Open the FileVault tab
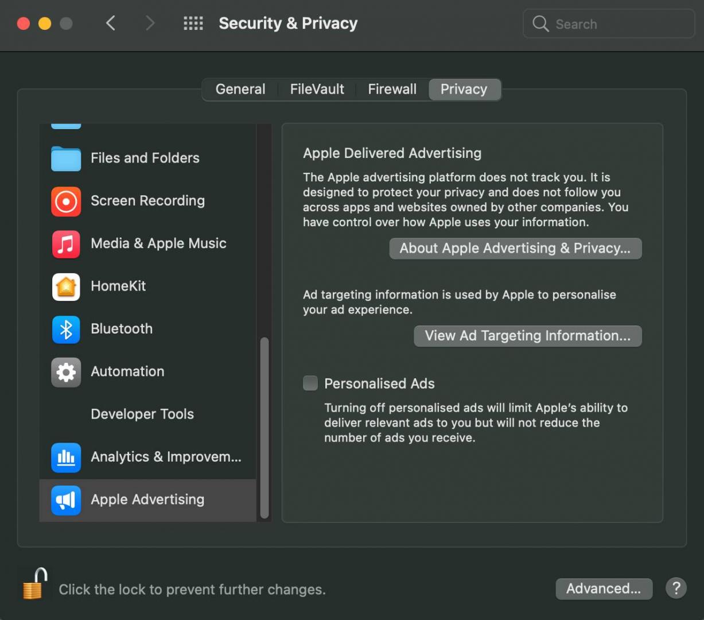This screenshot has height=620, width=704. tap(317, 90)
